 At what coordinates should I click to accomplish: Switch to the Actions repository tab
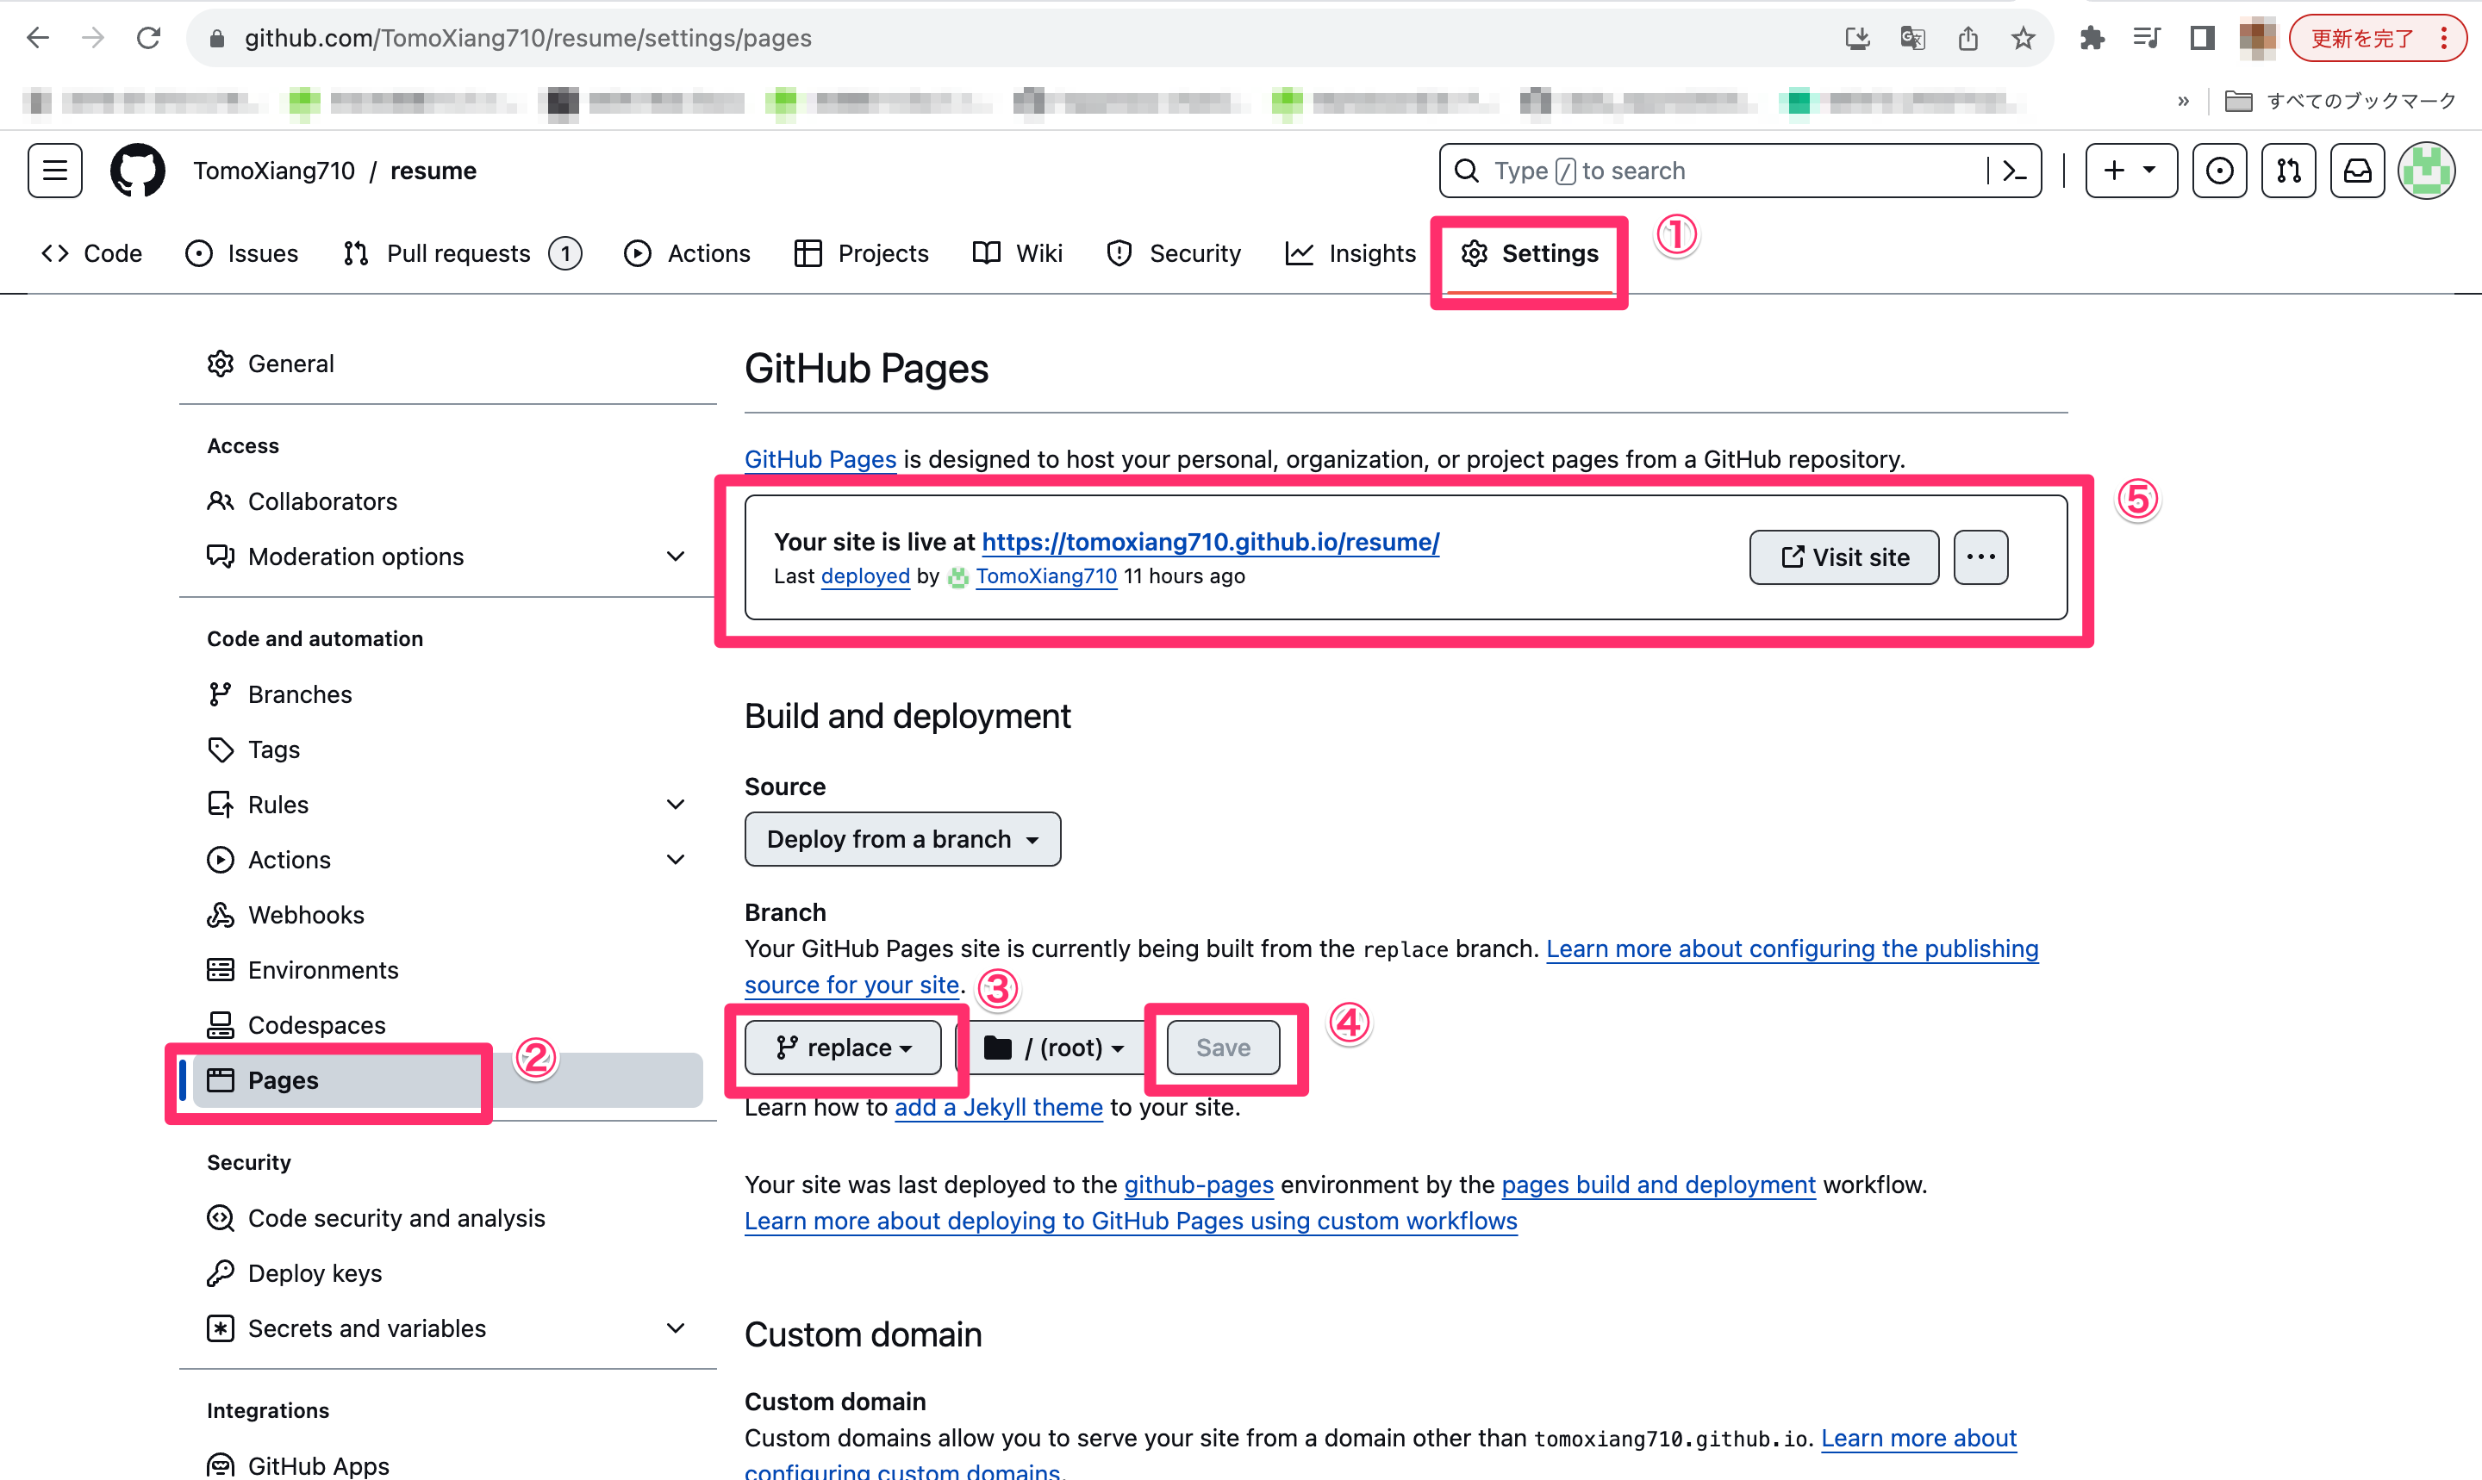coord(688,253)
